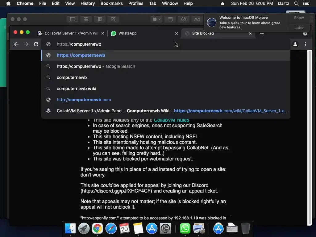The image size is (316, 237).
Task: Go back using Chrome's back arrow
Action: click(16, 44)
